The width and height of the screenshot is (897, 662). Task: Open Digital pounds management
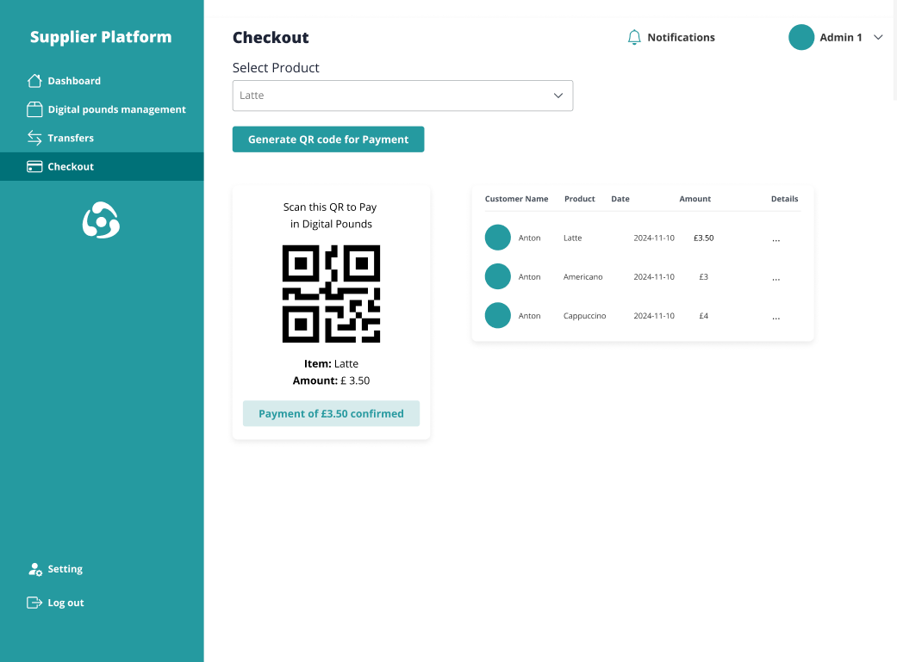(x=102, y=109)
